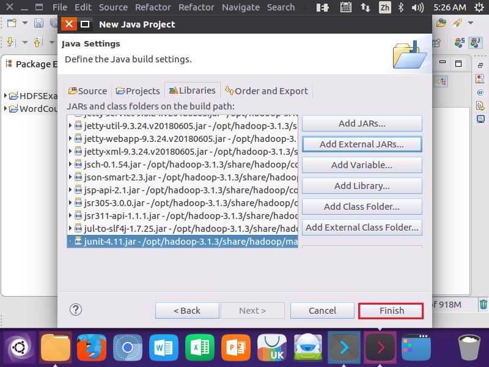Select junit-4.11.jar in the build path list

(182, 242)
